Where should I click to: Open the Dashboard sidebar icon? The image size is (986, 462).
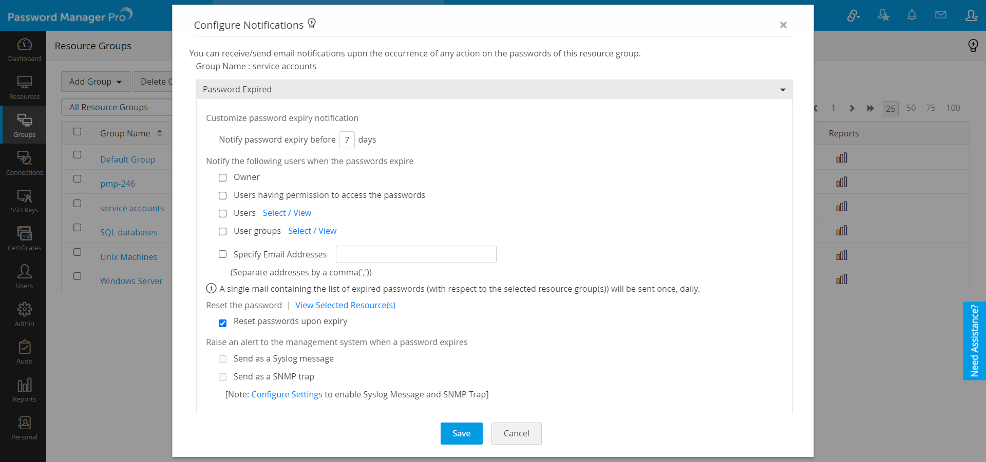pos(24,50)
